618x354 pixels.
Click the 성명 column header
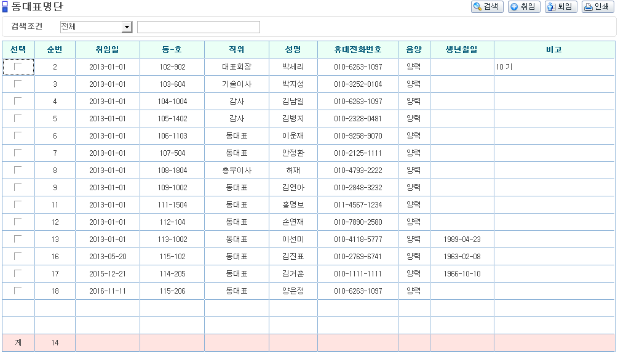click(x=293, y=49)
